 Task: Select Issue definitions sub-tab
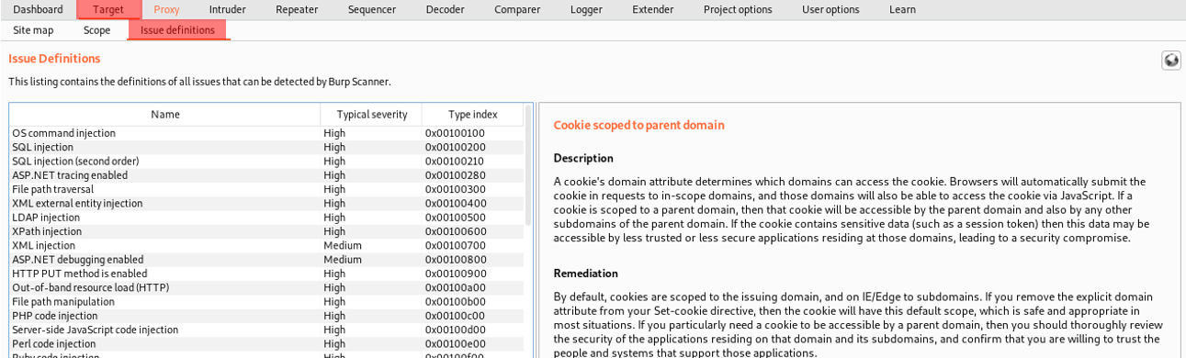click(177, 30)
